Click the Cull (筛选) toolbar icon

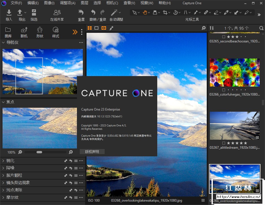tap(34, 13)
